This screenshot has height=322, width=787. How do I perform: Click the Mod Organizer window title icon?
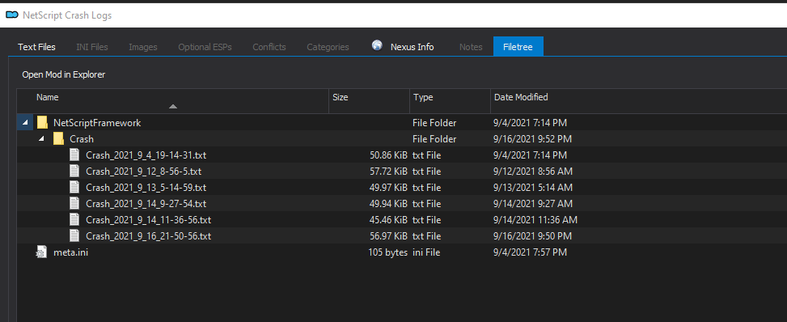[x=12, y=15]
